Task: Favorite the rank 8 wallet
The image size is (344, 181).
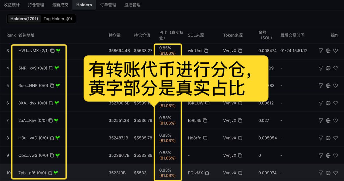Action: [336, 138]
